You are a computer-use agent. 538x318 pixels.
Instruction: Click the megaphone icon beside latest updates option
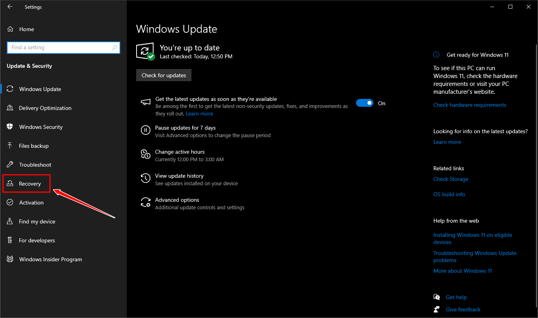pos(146,102)
